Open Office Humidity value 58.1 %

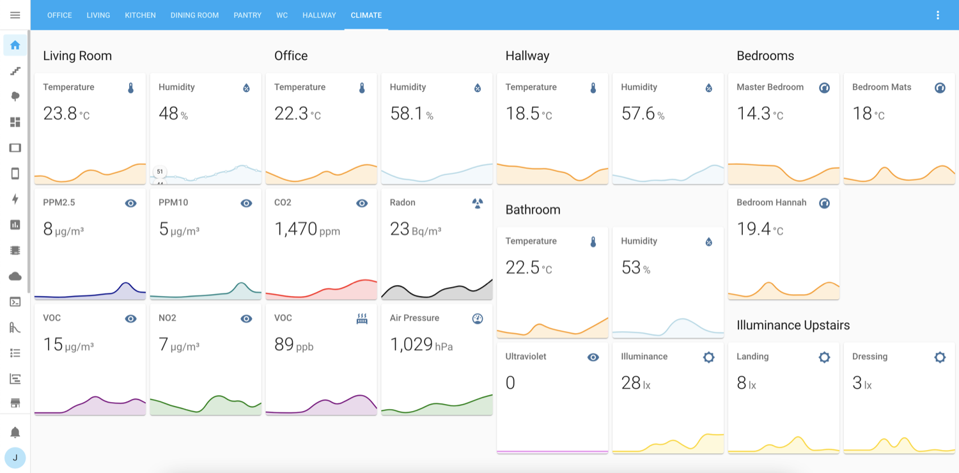pos(412,114)
